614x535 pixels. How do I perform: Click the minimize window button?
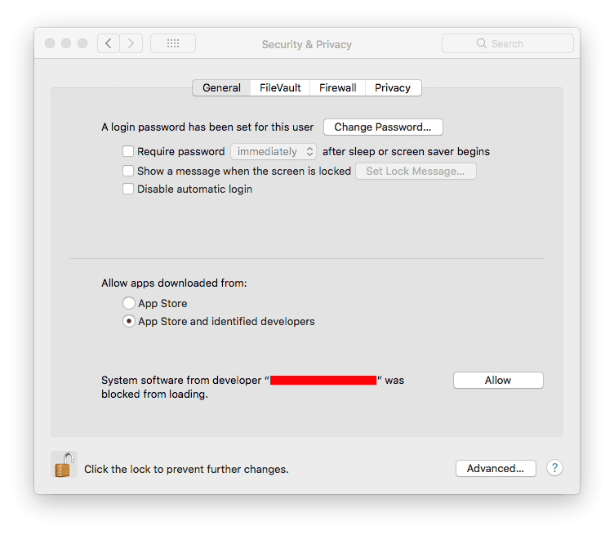pyautogui.click(x=66, y=43)
